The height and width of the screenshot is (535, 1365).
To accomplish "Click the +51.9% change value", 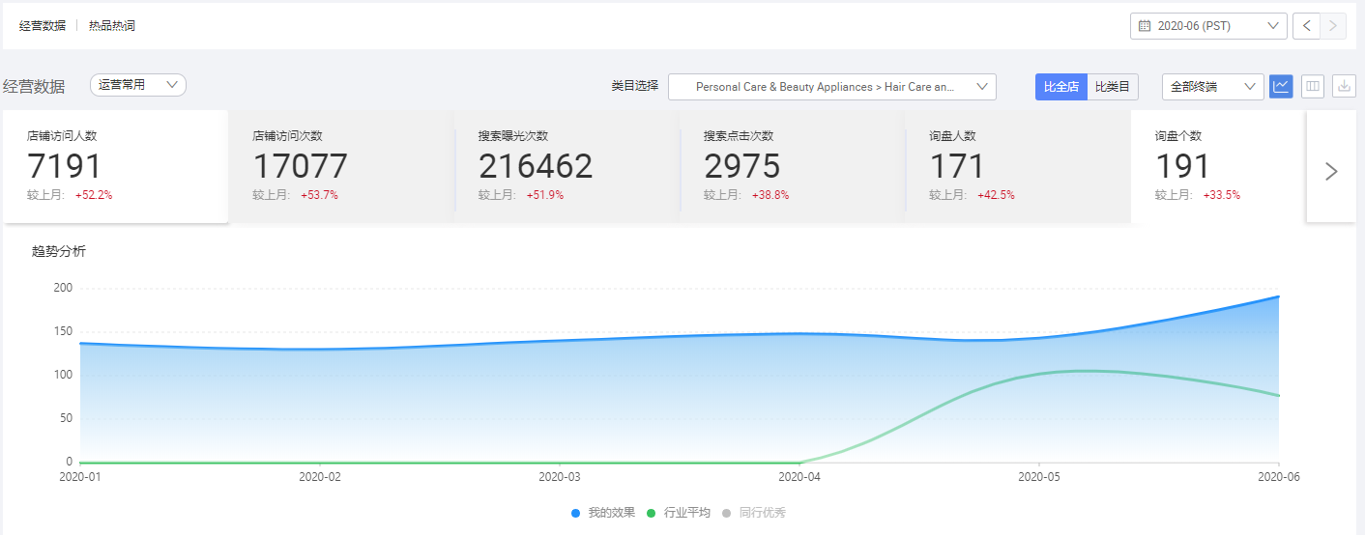I will pos(545,195).
